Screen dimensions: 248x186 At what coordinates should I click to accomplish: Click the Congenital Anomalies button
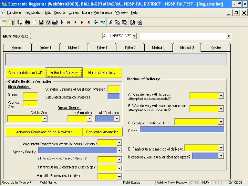point(102,132)
